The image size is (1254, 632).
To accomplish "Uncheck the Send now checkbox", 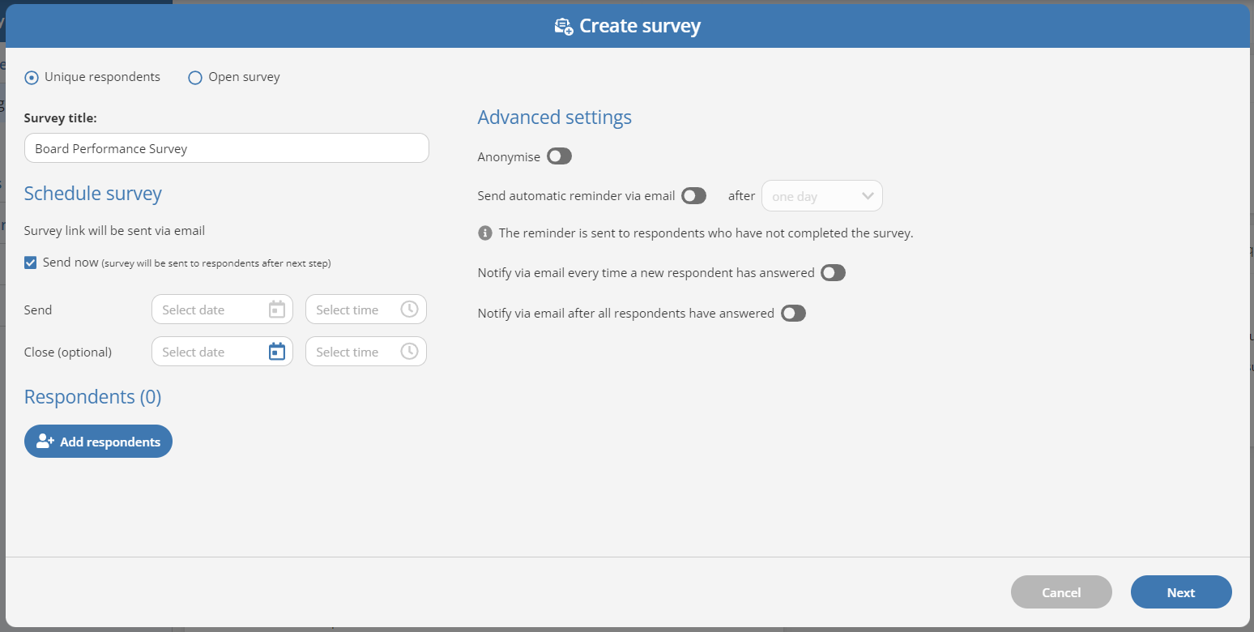I will (x=31, y=263).
